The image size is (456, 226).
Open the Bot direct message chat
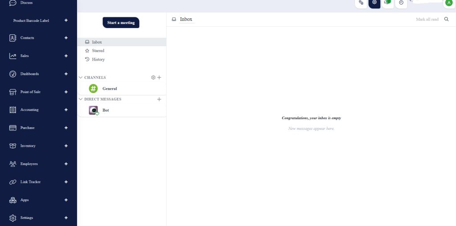pyautogui.click(x=106, y=110)
